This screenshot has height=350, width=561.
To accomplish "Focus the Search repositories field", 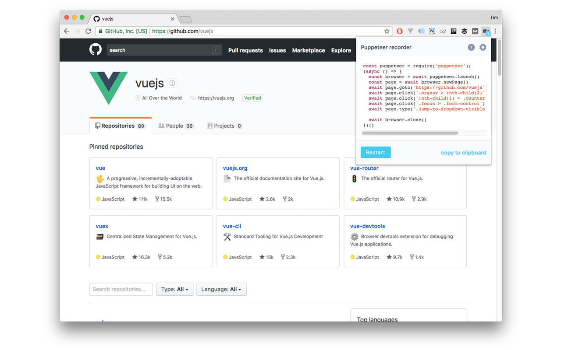I will [121, 289].
